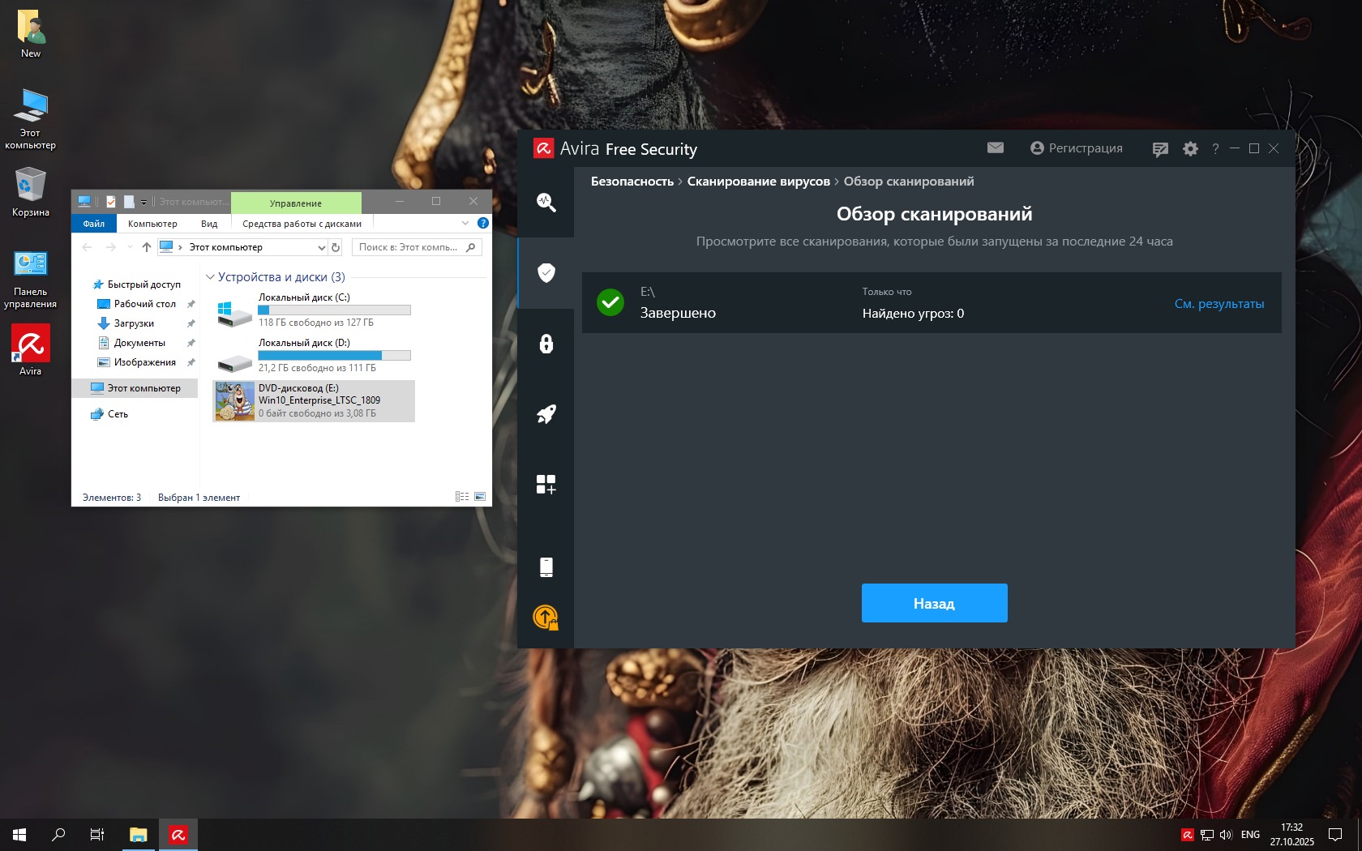The height and width of the screenshot is (851, 1362).
Task: Open the Quick Access Toolbar customize dropdown
Action: click(x=143, y=202)
